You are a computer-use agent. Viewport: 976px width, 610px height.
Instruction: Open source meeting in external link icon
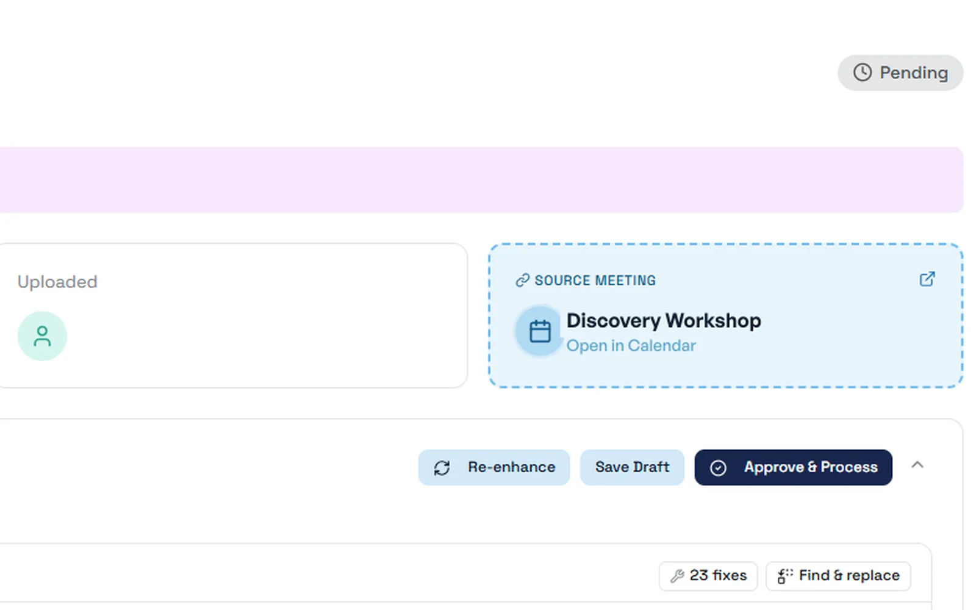tap(927, 279)
